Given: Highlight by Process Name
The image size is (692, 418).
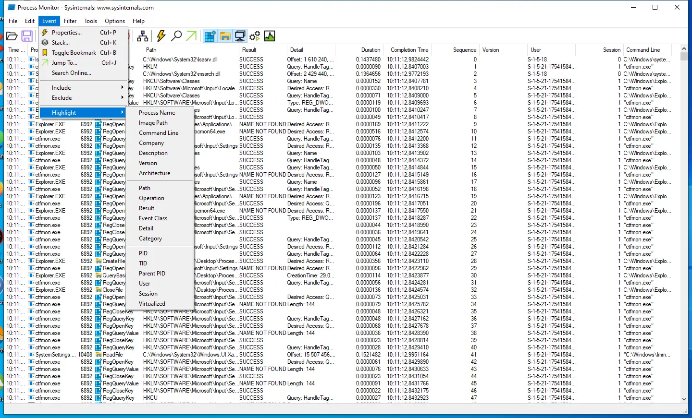Looking at the screenshot, I should pos(160,113).
